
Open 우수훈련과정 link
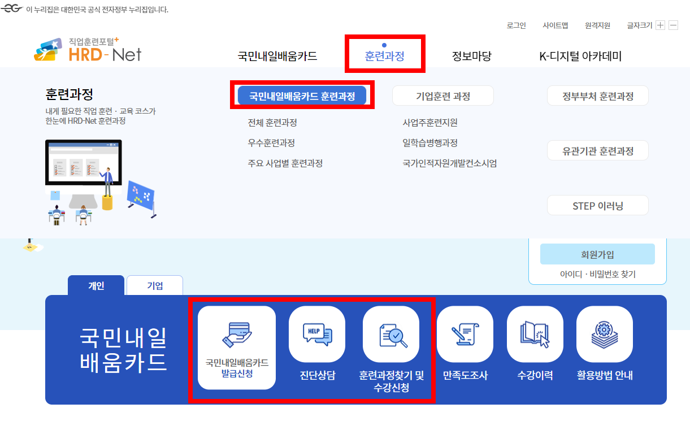pos(271,143)
